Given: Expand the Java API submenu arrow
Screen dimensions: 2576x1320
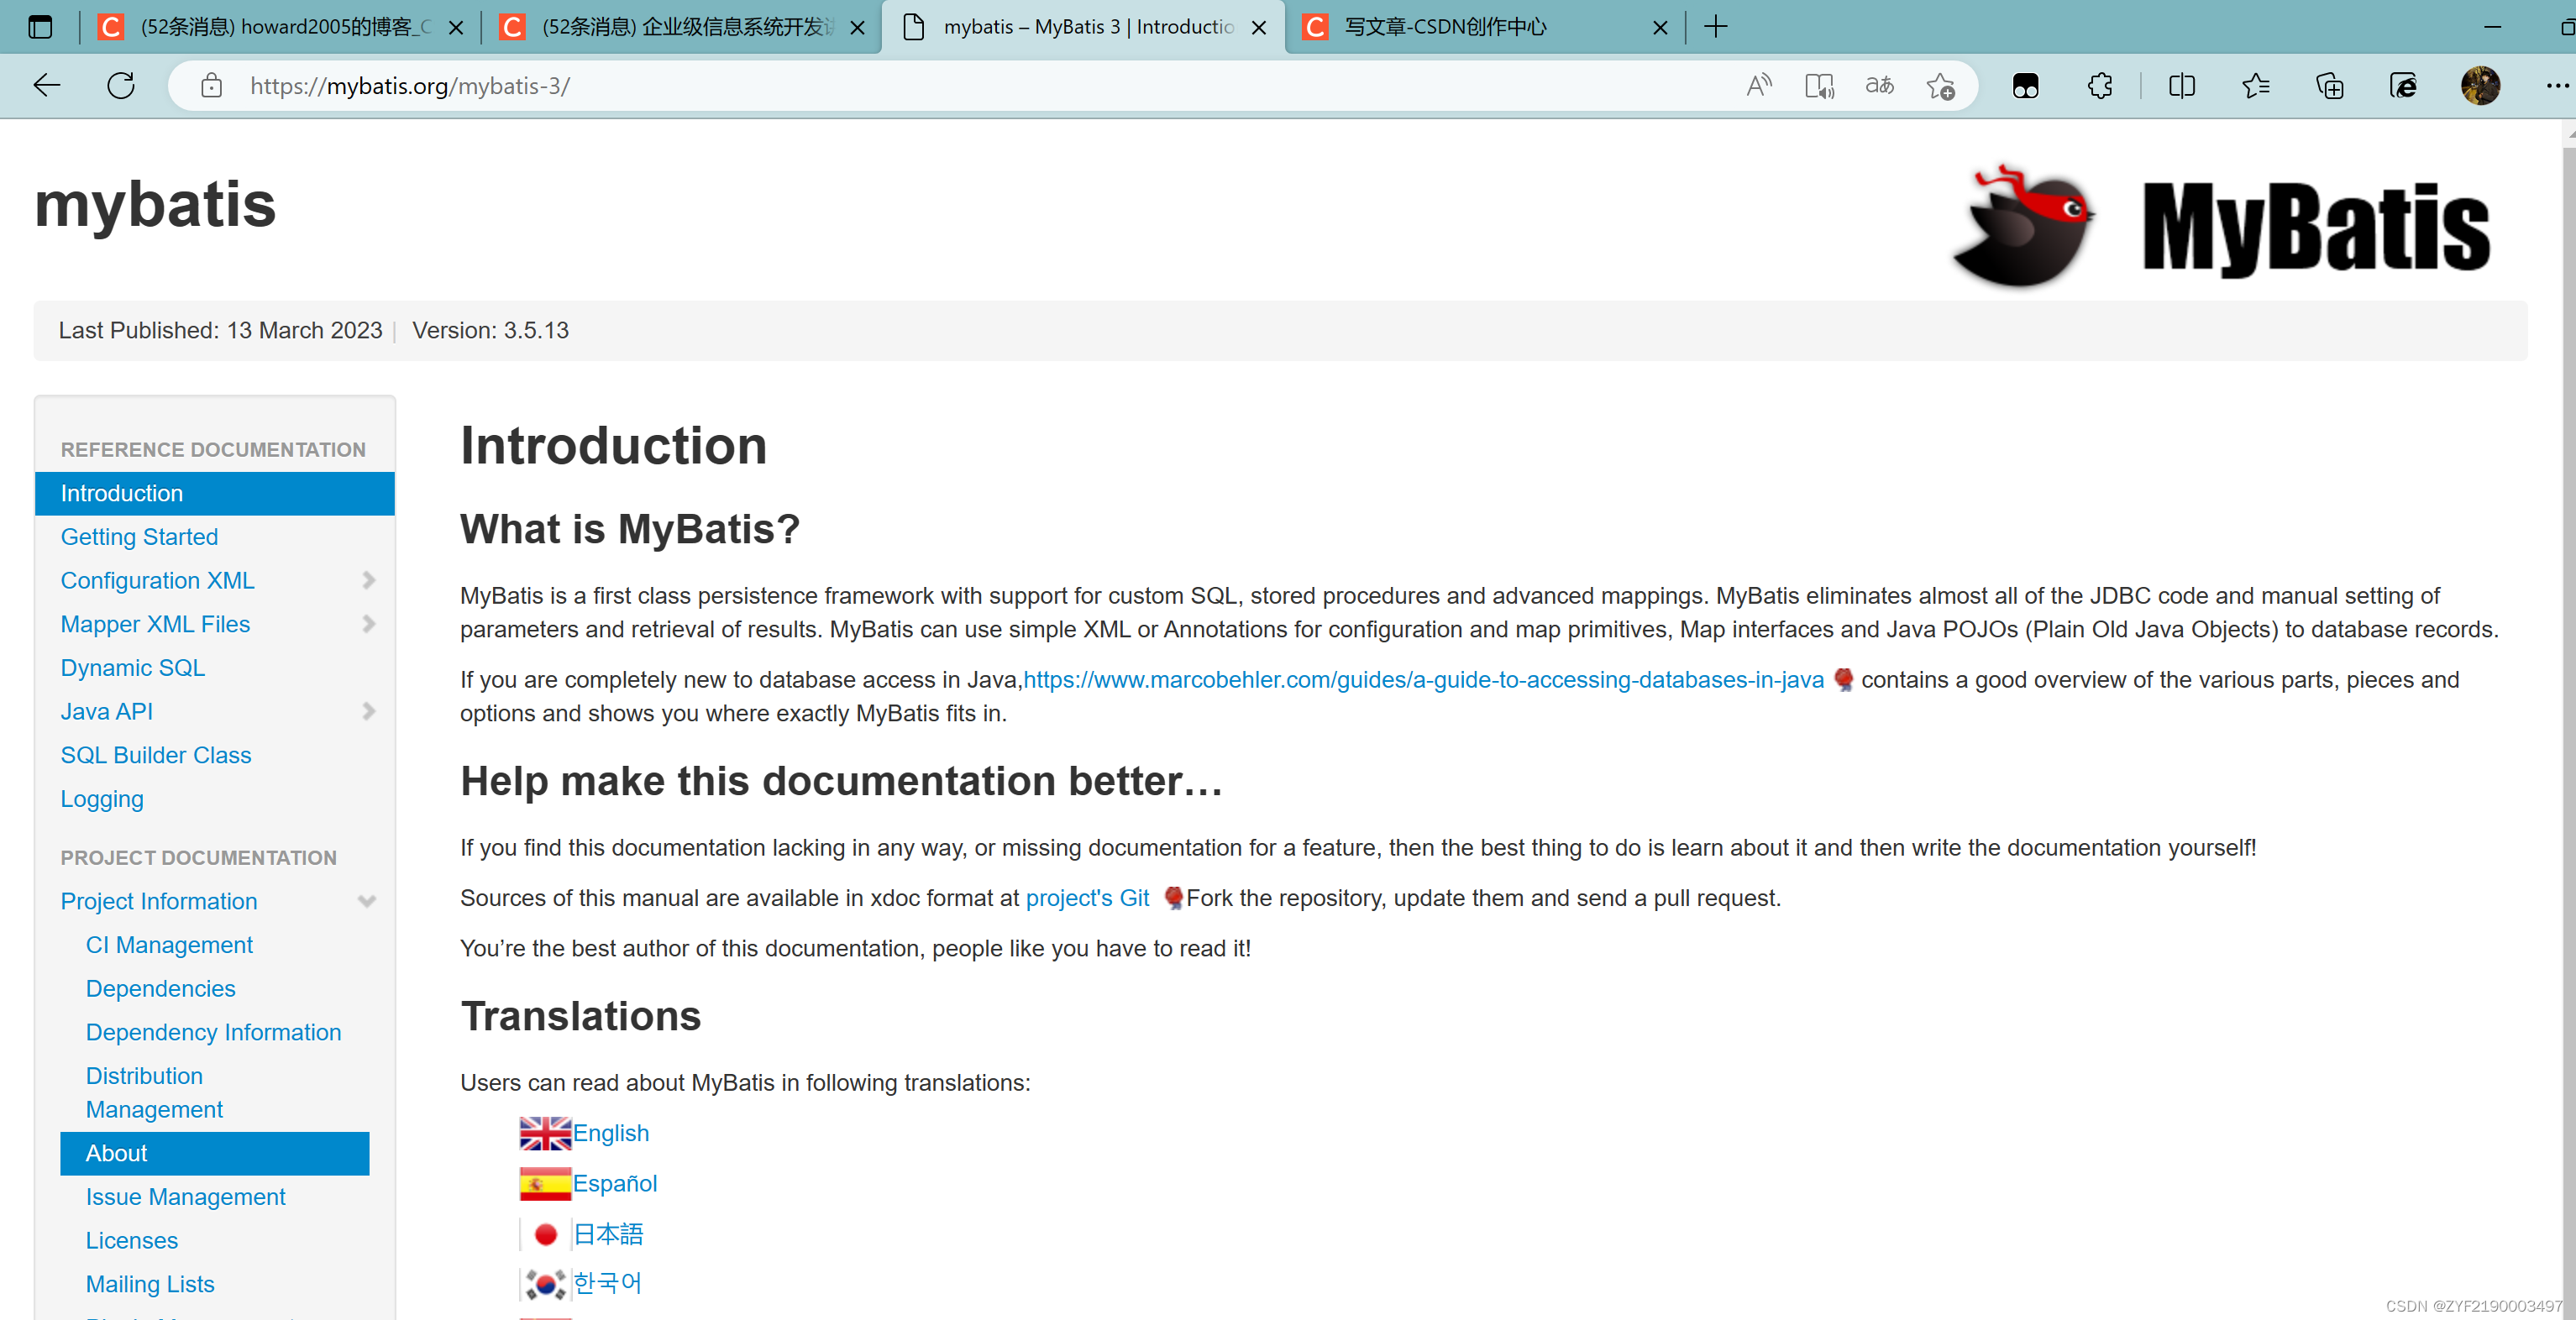Looking at the screenshot, I should click(x=368, y=711).
